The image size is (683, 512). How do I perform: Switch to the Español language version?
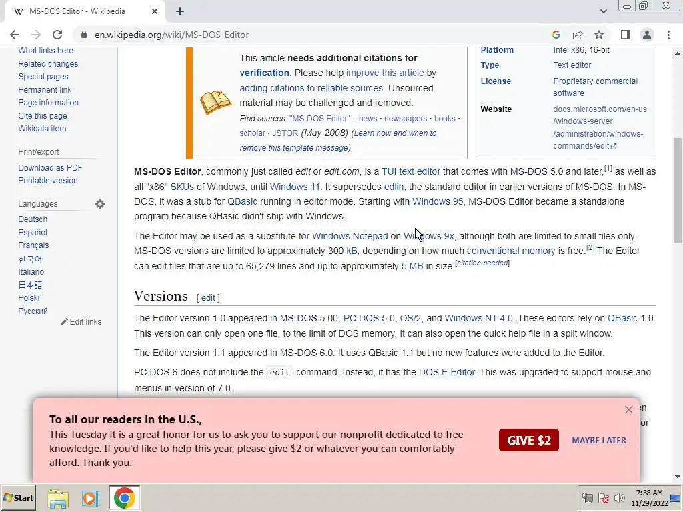33,233
